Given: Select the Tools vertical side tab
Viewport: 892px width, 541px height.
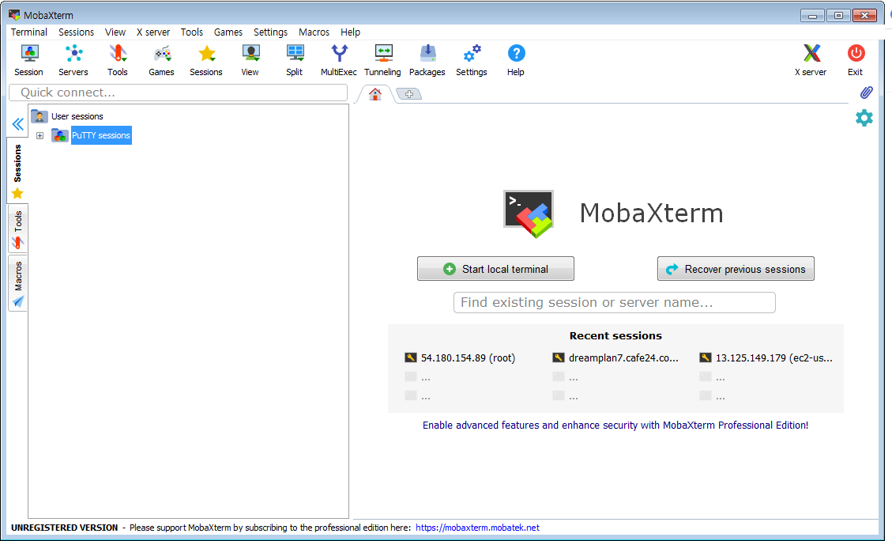Looking at the screenshot, I should pyautogui.click(x=18, y=229).
